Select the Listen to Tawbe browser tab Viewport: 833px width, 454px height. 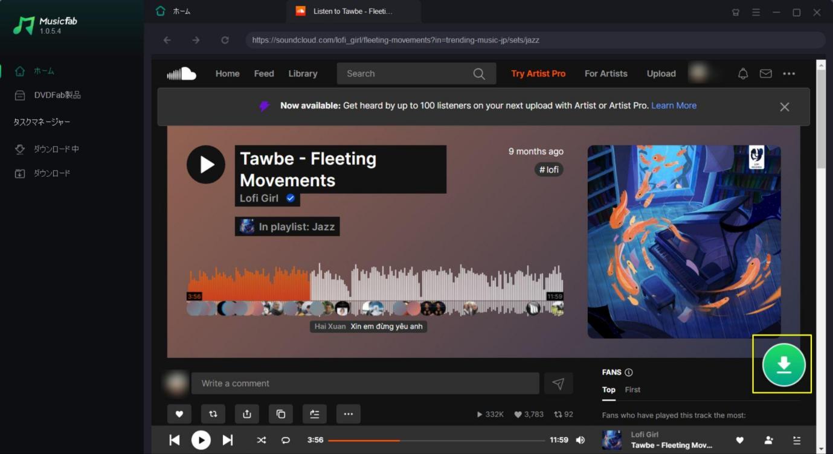tap(354, 11)
